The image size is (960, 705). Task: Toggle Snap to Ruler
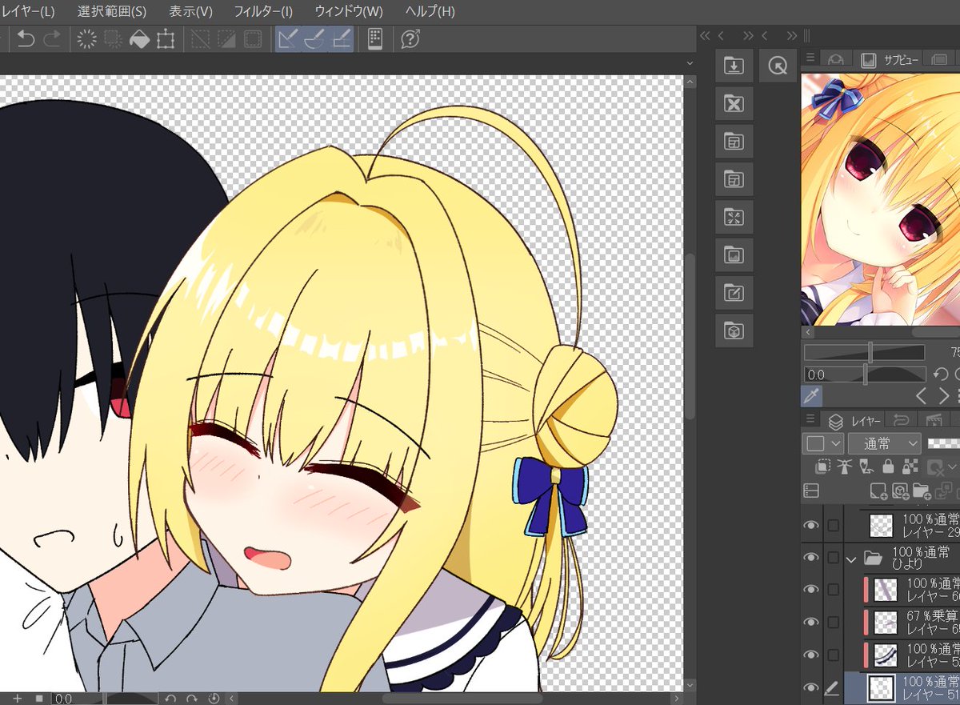(288, 38)
